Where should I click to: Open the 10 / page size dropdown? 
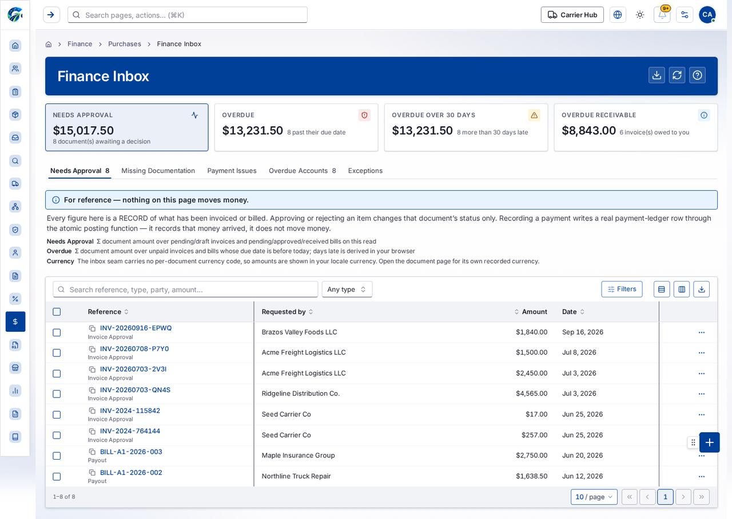click(x=594, y=497)
